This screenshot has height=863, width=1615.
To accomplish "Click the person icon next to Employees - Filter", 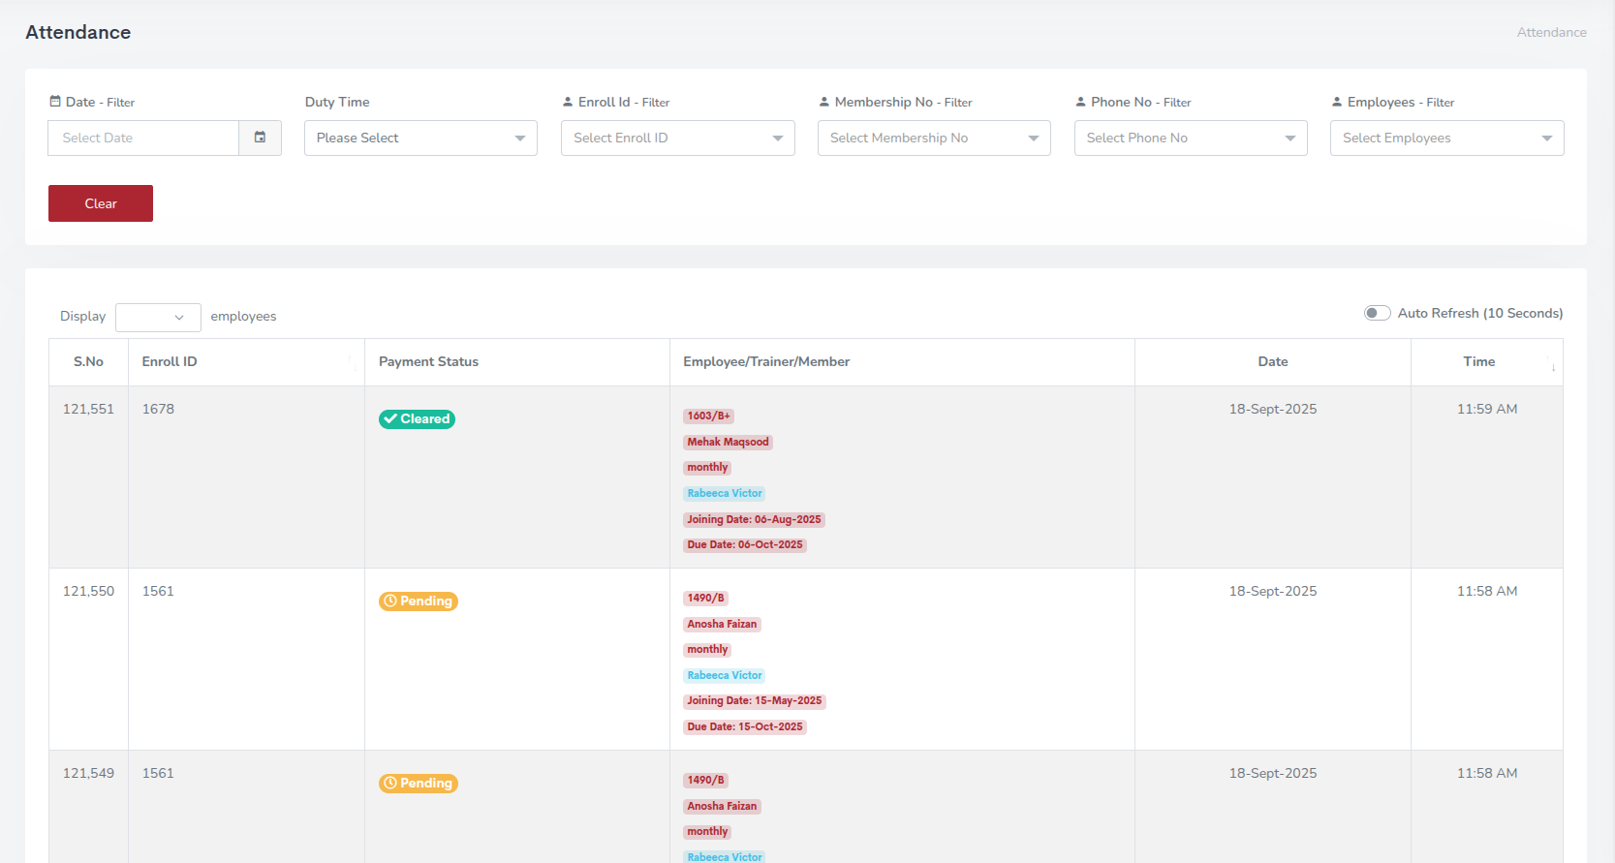I will pos(1337,102).
